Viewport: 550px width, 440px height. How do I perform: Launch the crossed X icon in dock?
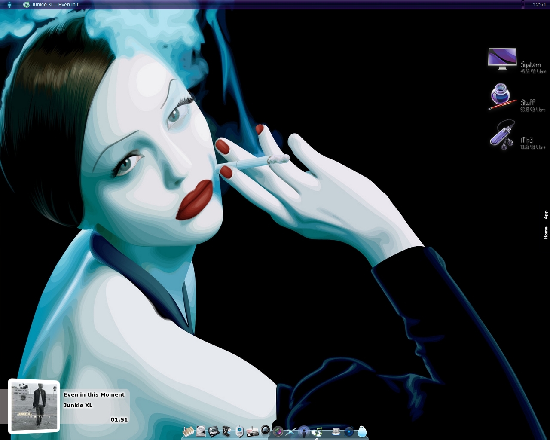tap(291, 431)
